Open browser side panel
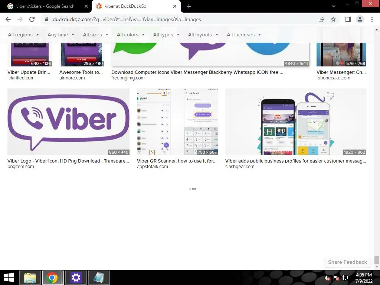This screenshot has height=285, width=380. pos(348,19)
